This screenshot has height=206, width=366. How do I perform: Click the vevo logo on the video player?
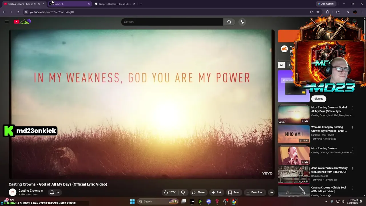tap(267, 173)
